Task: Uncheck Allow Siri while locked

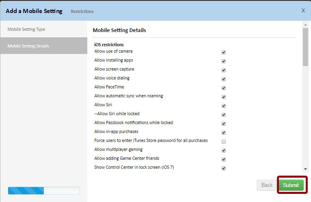Action: point(224,115)
